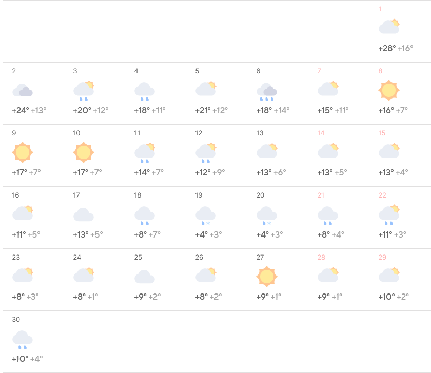The image size is (431, 373).
Task: Click the partly cloudy icon for day 1
Action: [x=389, y=26]
